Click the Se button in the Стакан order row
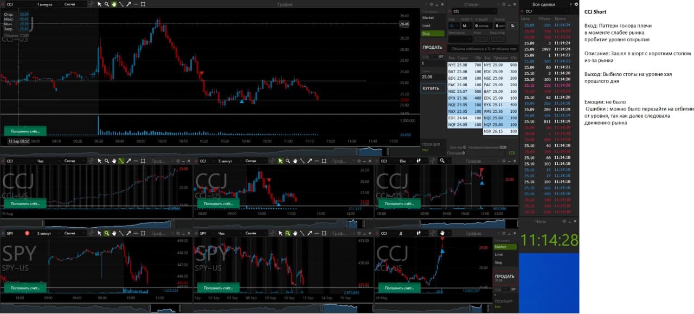The image size is (694, 314). tap(513, 25)
